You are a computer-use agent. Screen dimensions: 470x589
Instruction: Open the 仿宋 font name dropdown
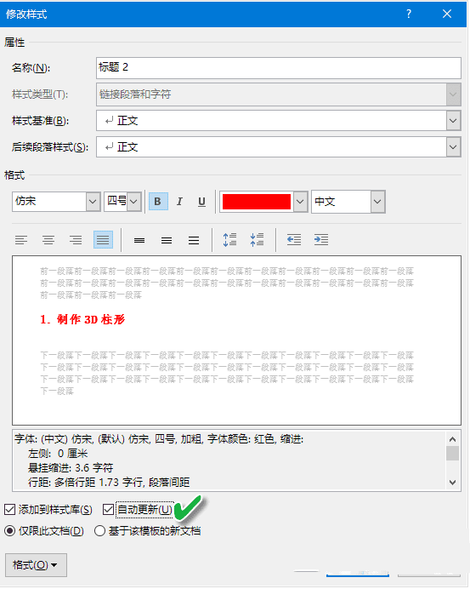[93, 202]
